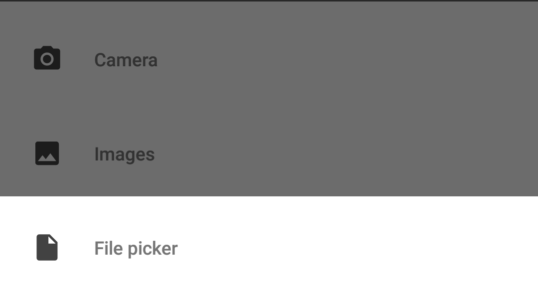Tap the Camera icon
538x305 pixels.
pos(47,58)
